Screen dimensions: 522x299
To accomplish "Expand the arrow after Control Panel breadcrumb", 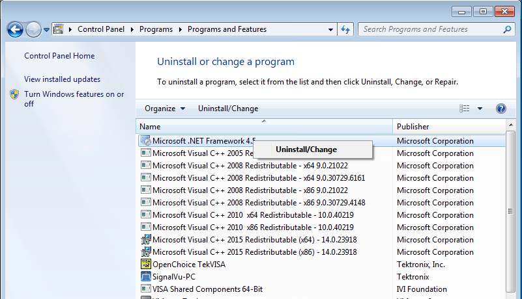I will [x=132, y=29].
